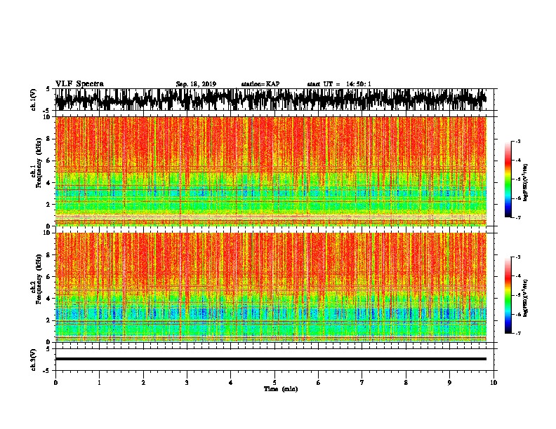Click the "-3" value on ch.1 colorbar
The image size is (556, 429).
[518, 141]
